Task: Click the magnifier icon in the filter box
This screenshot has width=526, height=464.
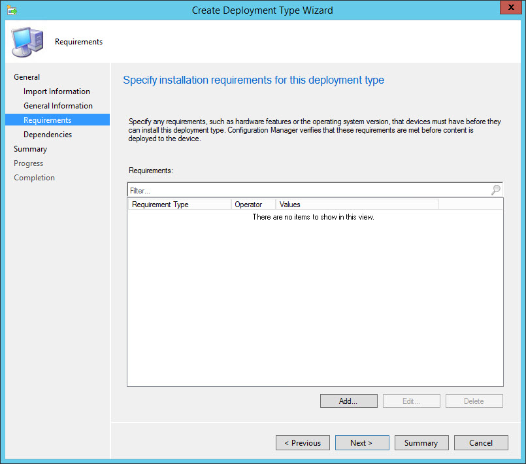Action: [496, 190]
